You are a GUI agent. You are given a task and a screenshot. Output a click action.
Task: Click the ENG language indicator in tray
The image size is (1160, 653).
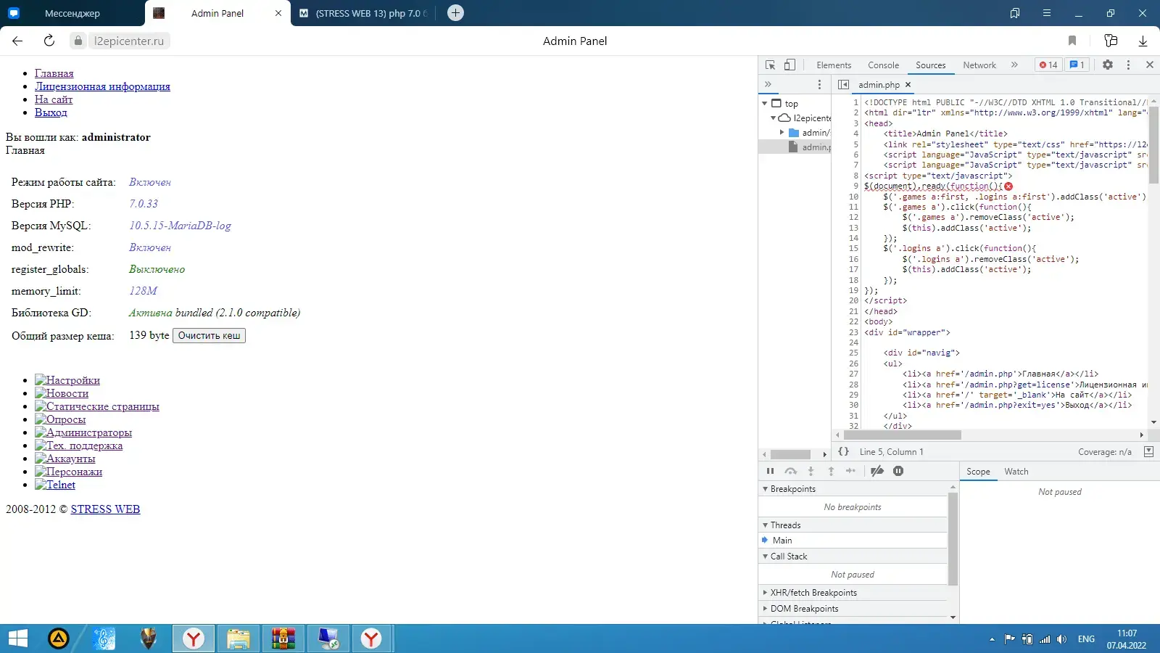coord(1086,639)
